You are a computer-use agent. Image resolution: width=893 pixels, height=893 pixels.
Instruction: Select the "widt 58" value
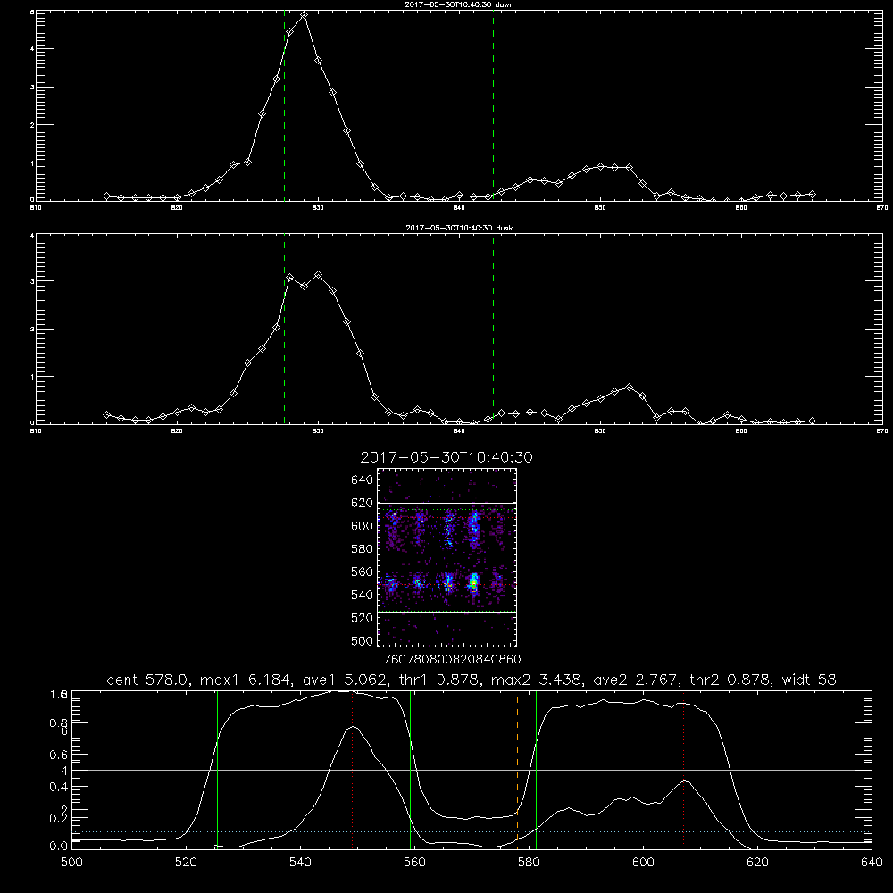pyautogui.click(x=809, y=680)
